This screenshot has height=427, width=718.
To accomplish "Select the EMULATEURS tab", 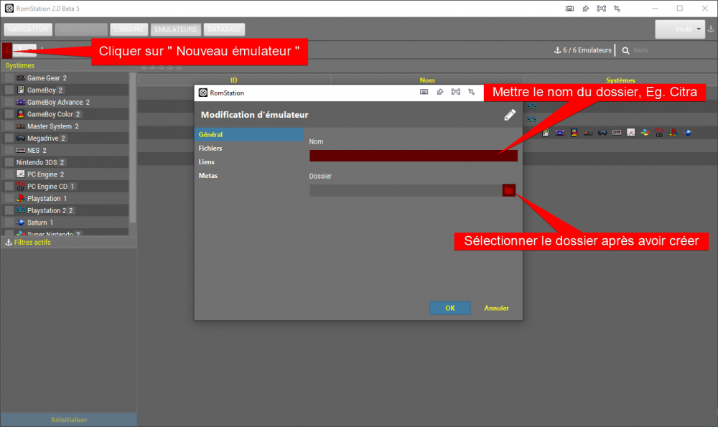I will [175, 29].
